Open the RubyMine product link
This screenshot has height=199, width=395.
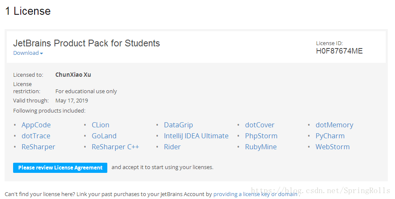pos(261,147)
